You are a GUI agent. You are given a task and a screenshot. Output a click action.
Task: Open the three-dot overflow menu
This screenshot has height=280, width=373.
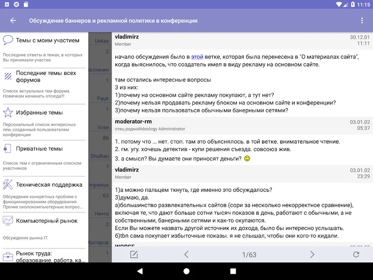point(362,21)
